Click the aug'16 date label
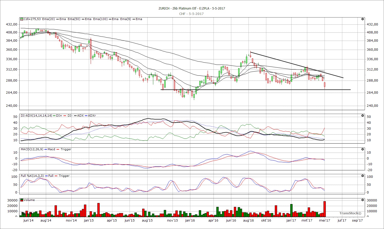The width and height of the screenshot is (384, 229). tap(248, 220)
